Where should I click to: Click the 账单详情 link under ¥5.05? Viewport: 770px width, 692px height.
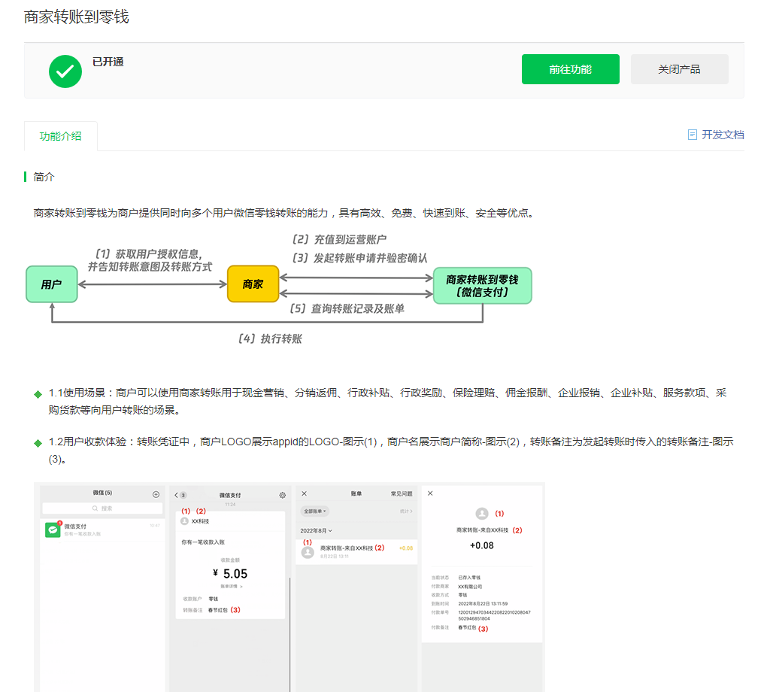click(x=232, y=587)
